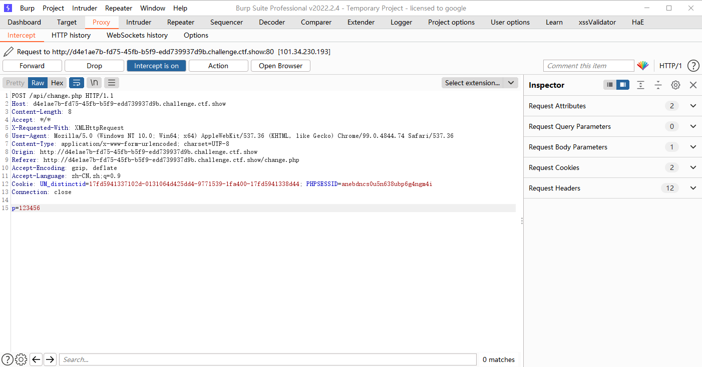The image size is (702, 367).
Task: Click the Open Browser button
Action: tap(280, 66)
